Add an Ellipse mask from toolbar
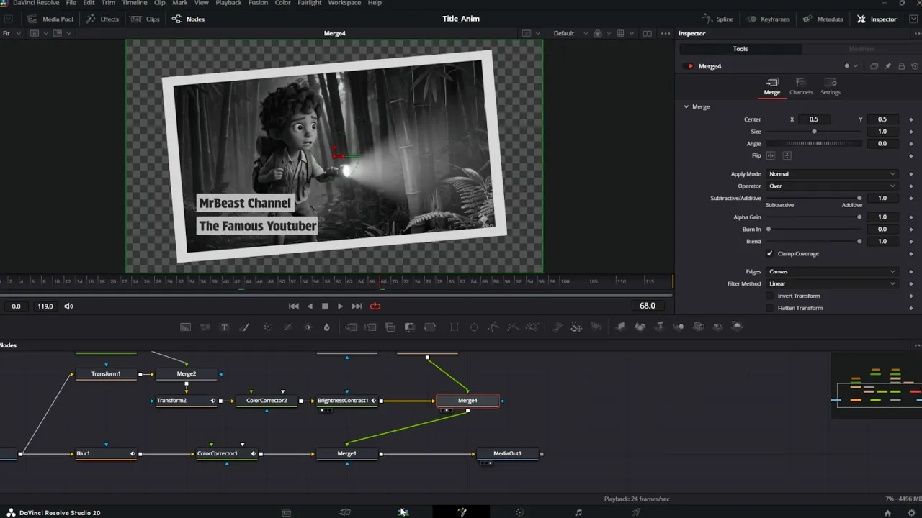The width and height of the screenshot is (922, 518). [474, 327]
